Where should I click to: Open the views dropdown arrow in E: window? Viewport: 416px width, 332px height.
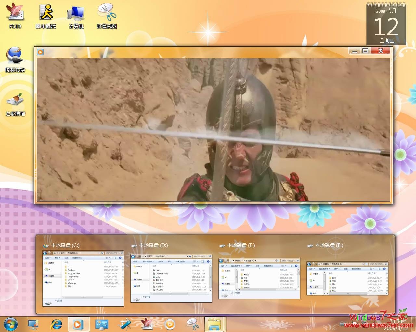(x=286, y=266)
